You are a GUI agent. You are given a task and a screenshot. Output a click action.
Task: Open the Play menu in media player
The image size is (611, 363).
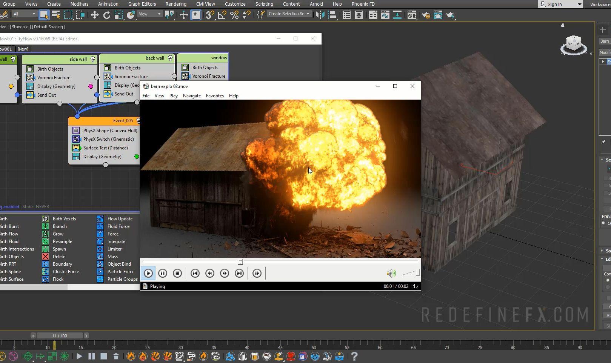pyautogui.click(x=174, y=96)
